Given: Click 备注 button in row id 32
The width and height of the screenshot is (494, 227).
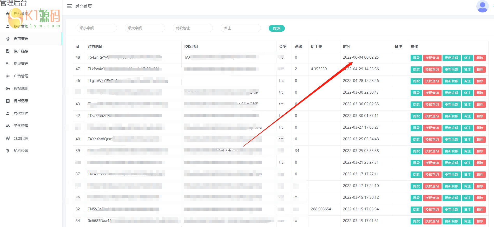Looking at the screenshot, I should pos(467,210).
